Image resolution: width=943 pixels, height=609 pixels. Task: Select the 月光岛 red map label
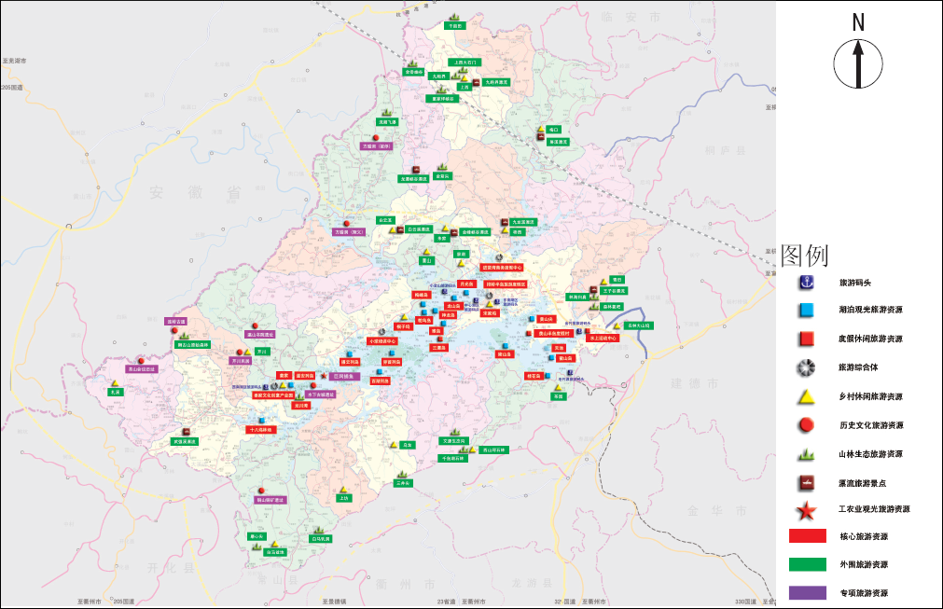466,284
